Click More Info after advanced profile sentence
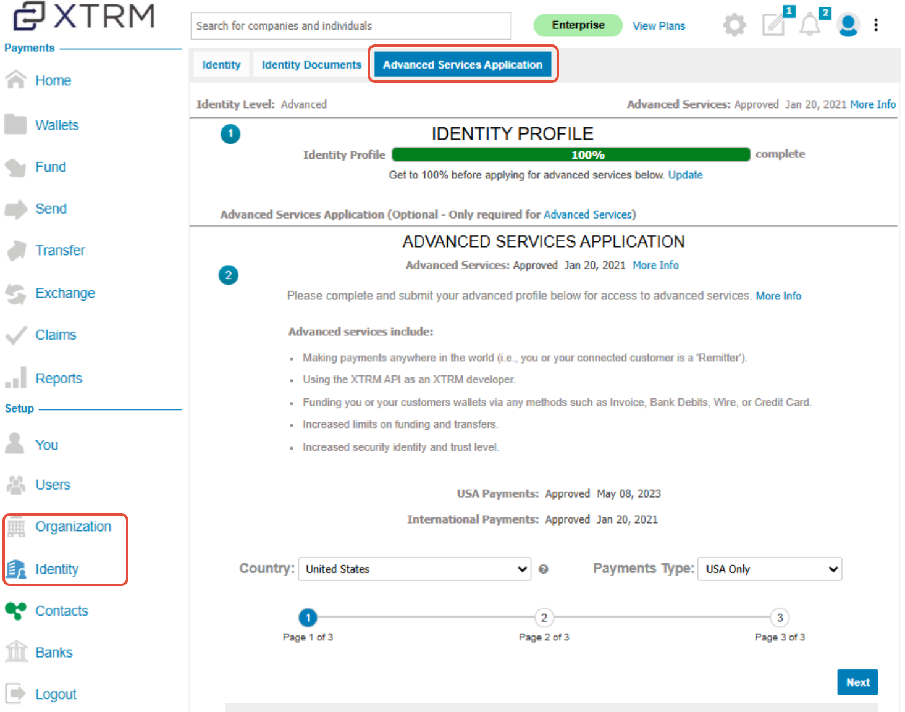Image resolution: width=905 pixels, height=712 pixels. [778, 296]
